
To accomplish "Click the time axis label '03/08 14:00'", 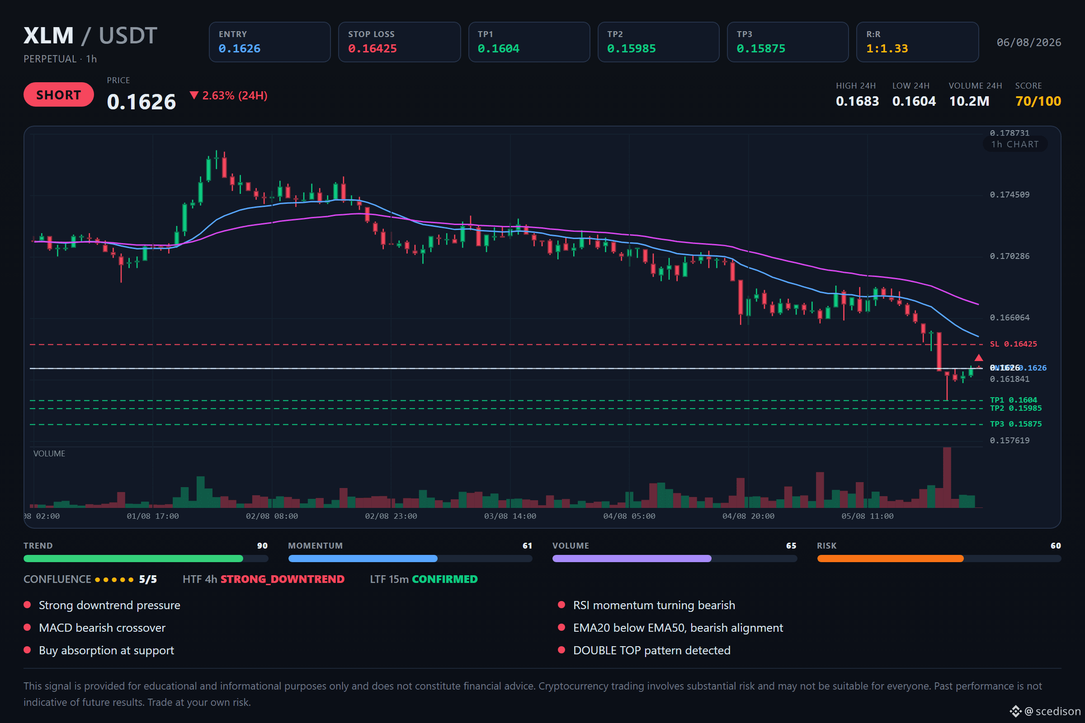I will [x=510, y=516].
